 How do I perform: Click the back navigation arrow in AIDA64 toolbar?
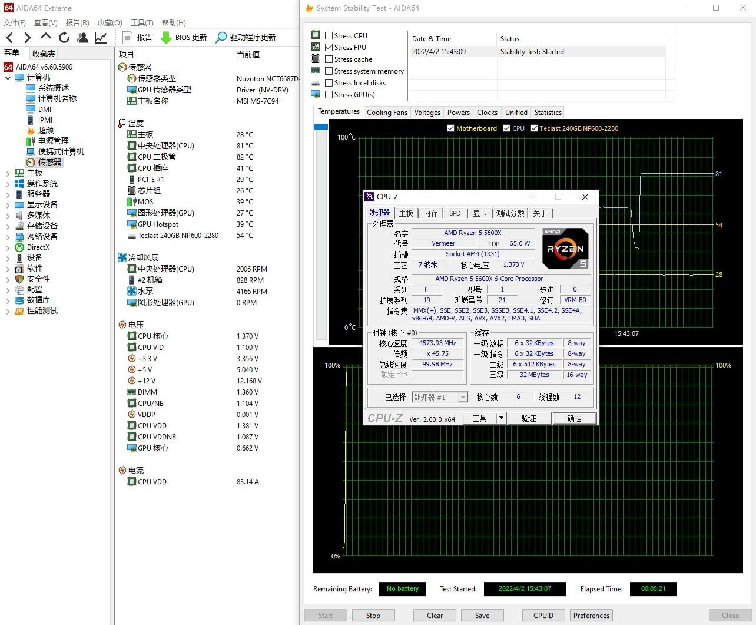(x=10, y=38)
